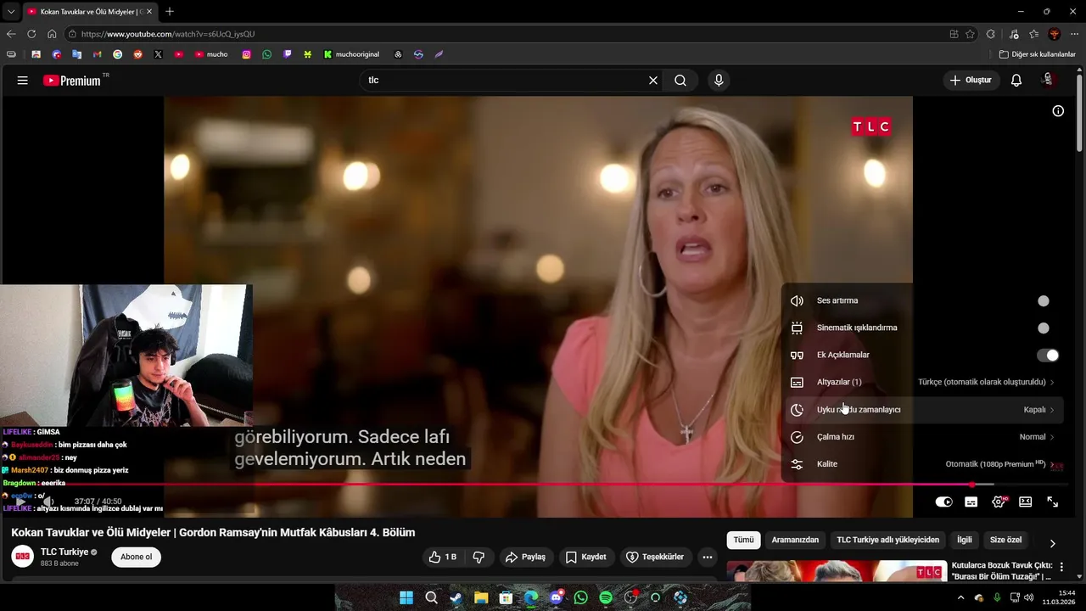Click the Teşekkürler thanks button
This screenshot has width=1086, height=611.
655,558
